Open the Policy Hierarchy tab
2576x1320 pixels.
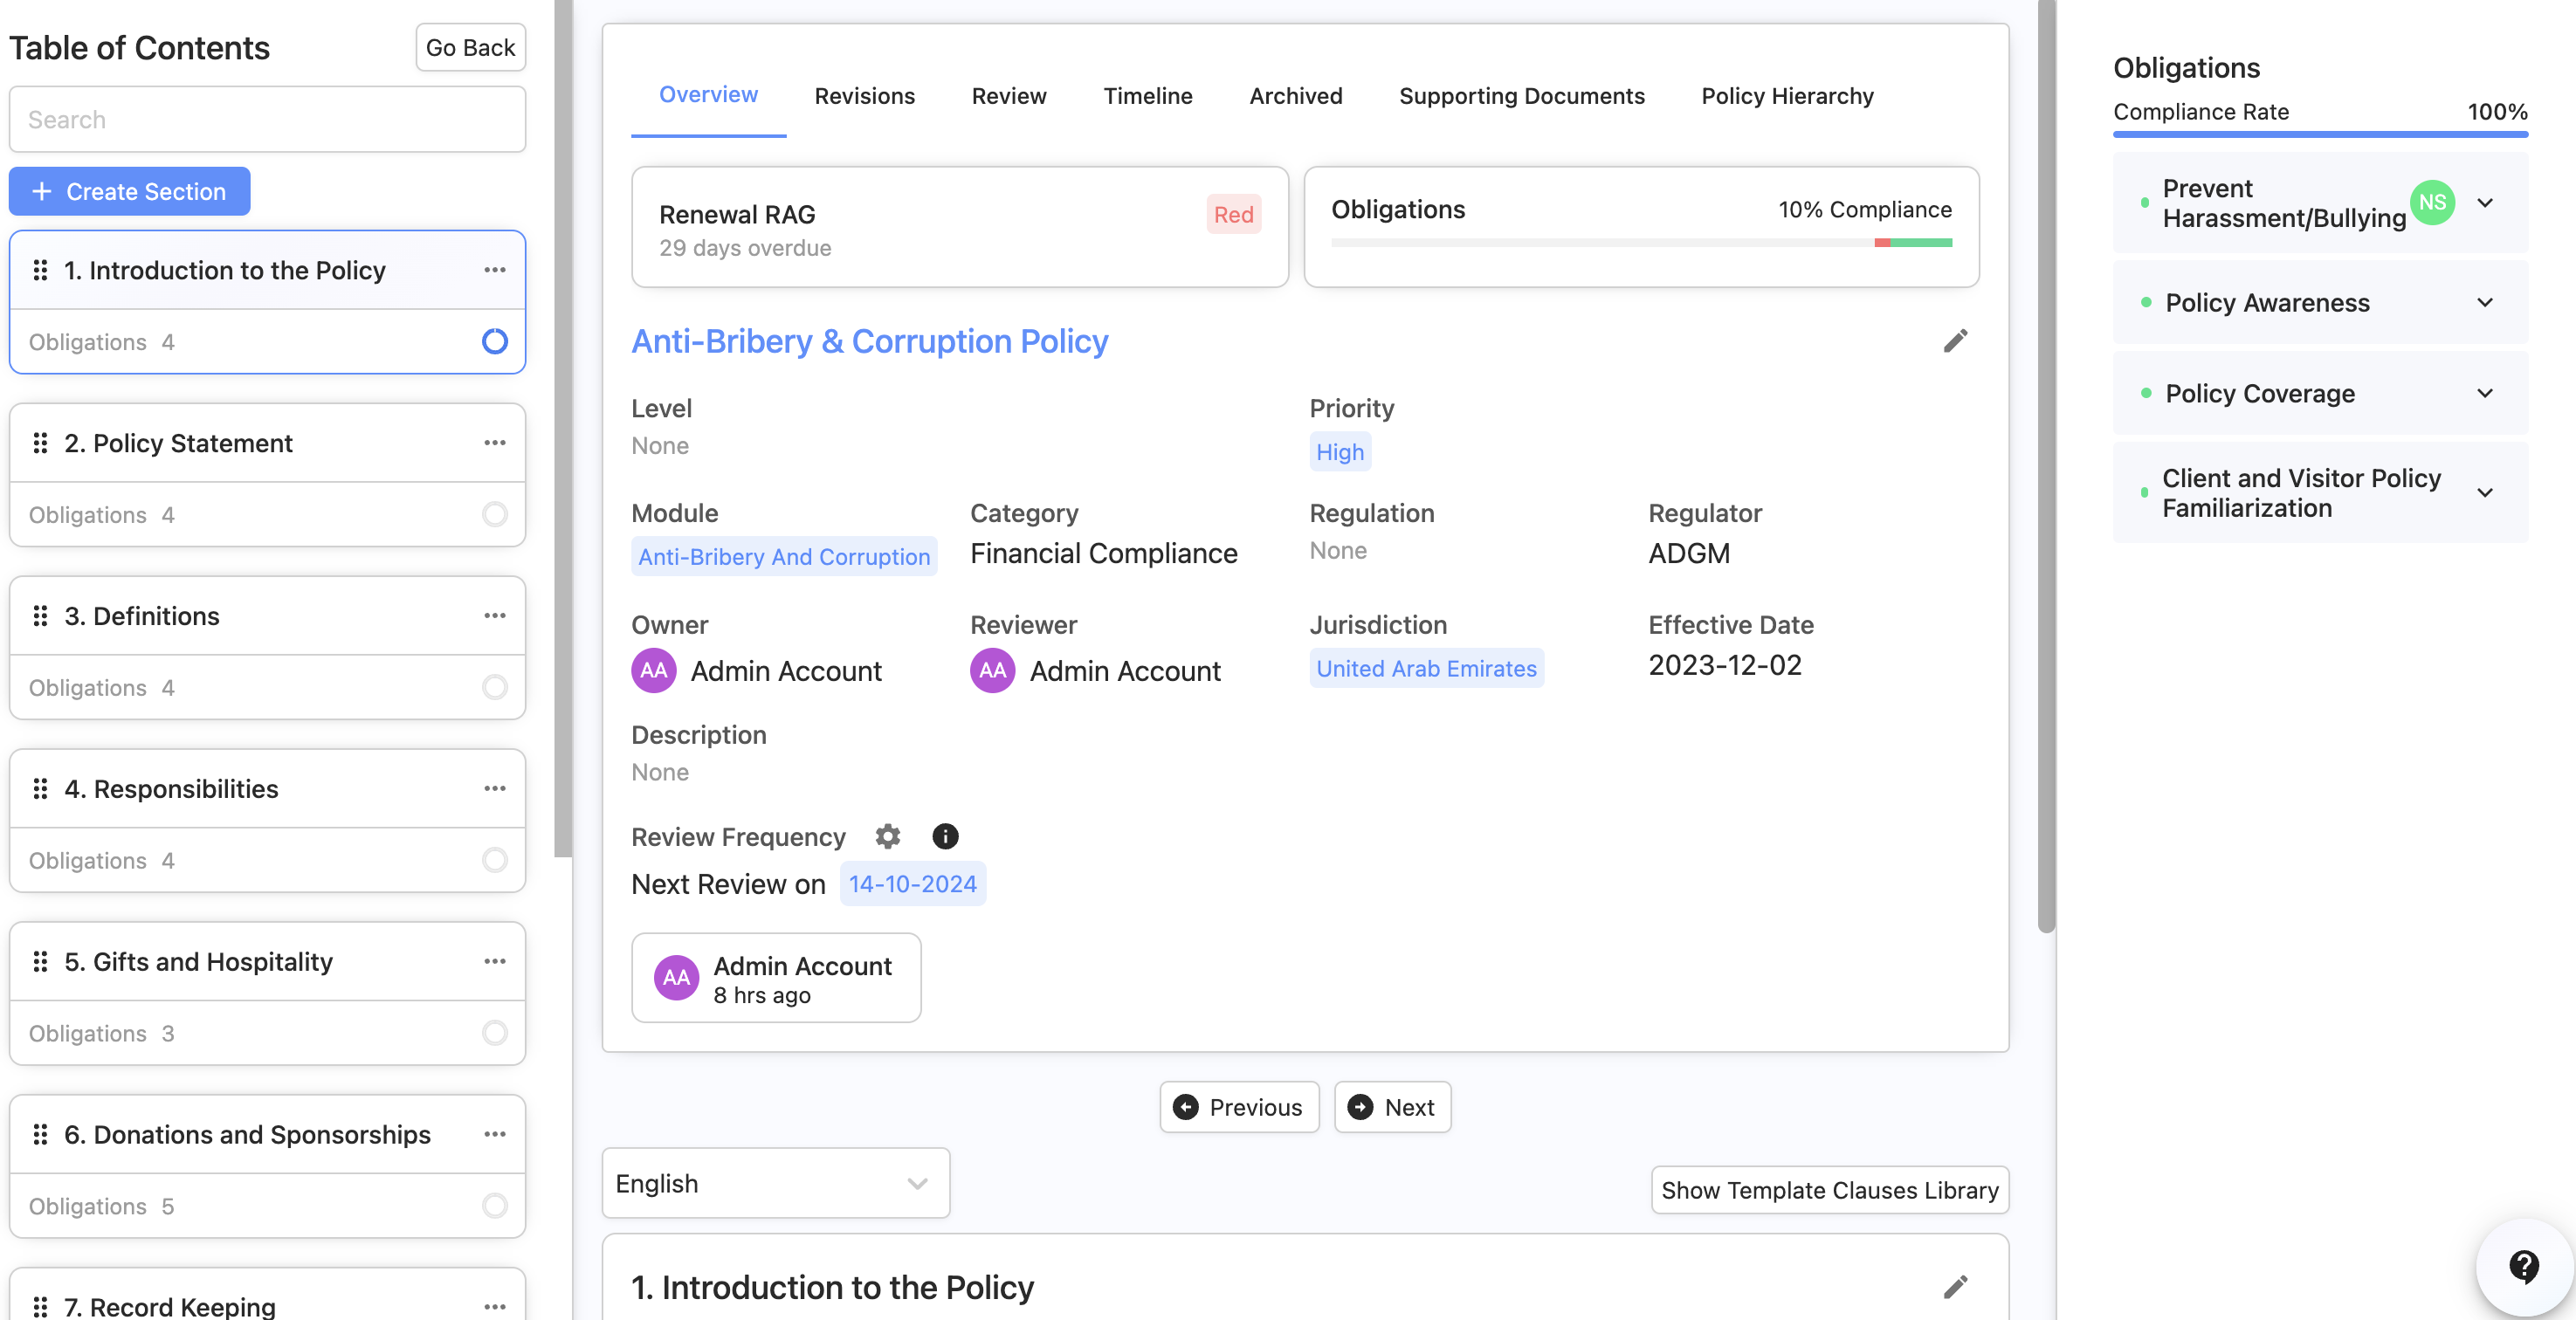click(x=1787, y=96)
